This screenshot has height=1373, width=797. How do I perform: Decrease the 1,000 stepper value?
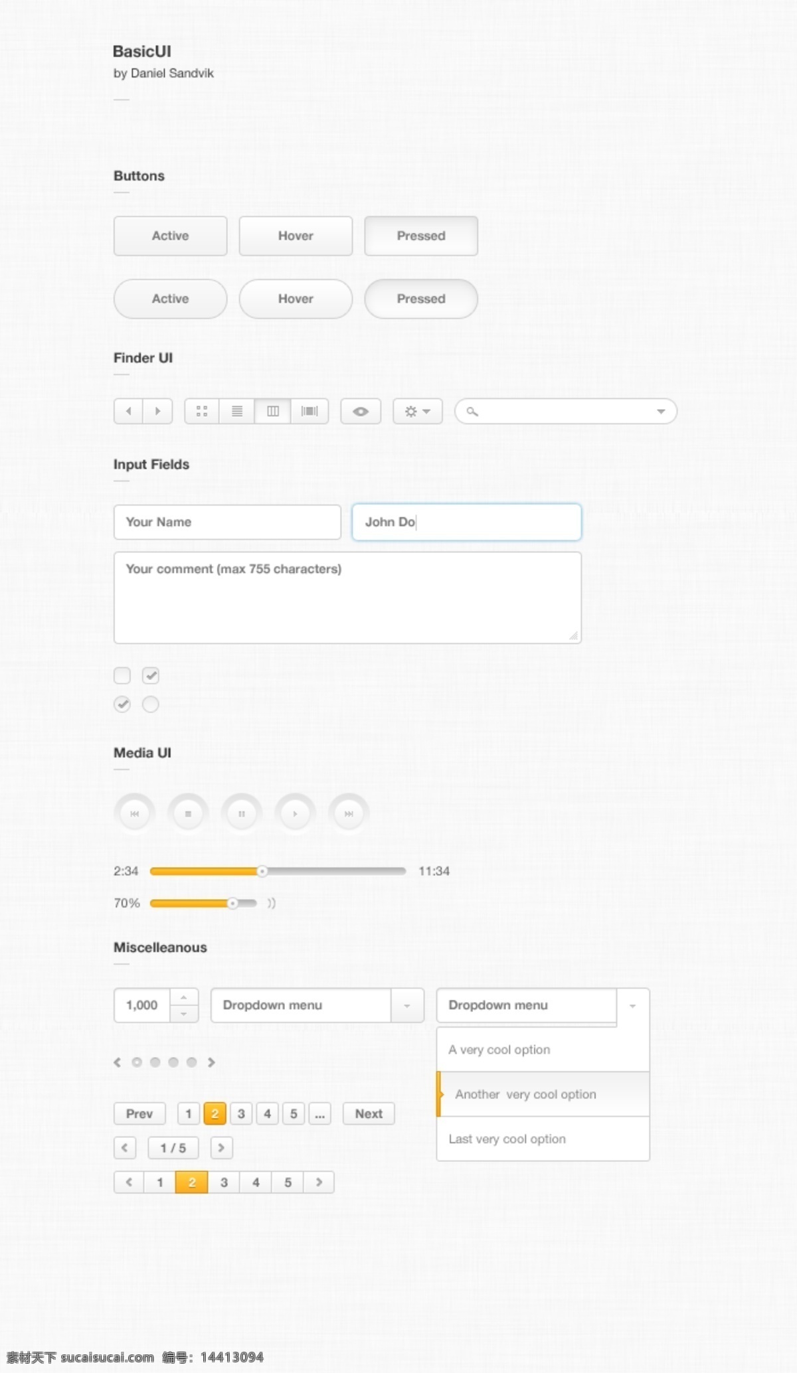tap(184, 1014)
